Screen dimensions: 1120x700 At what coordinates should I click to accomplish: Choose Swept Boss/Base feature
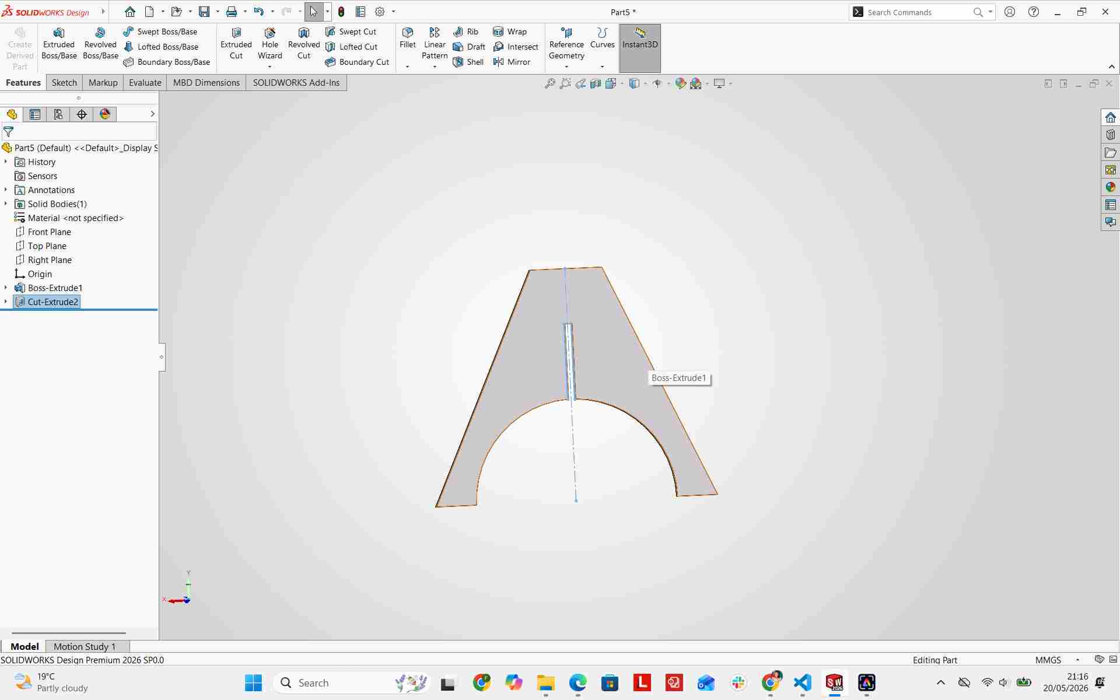pyautogui.click(x=160, y=32)
